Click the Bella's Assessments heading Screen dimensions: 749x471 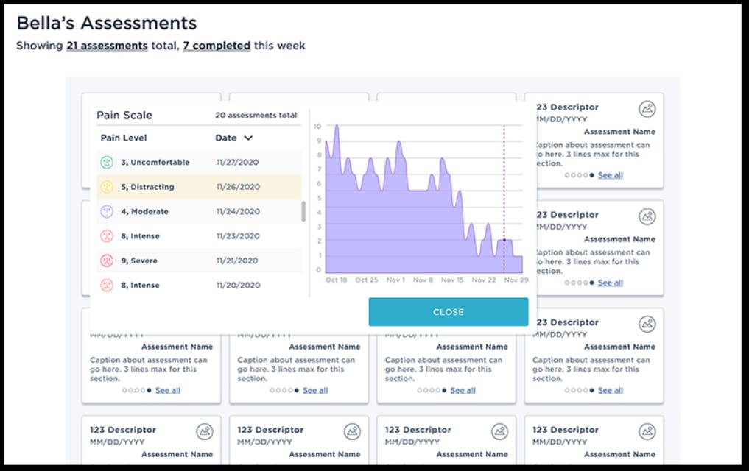[x=107, y=23]
